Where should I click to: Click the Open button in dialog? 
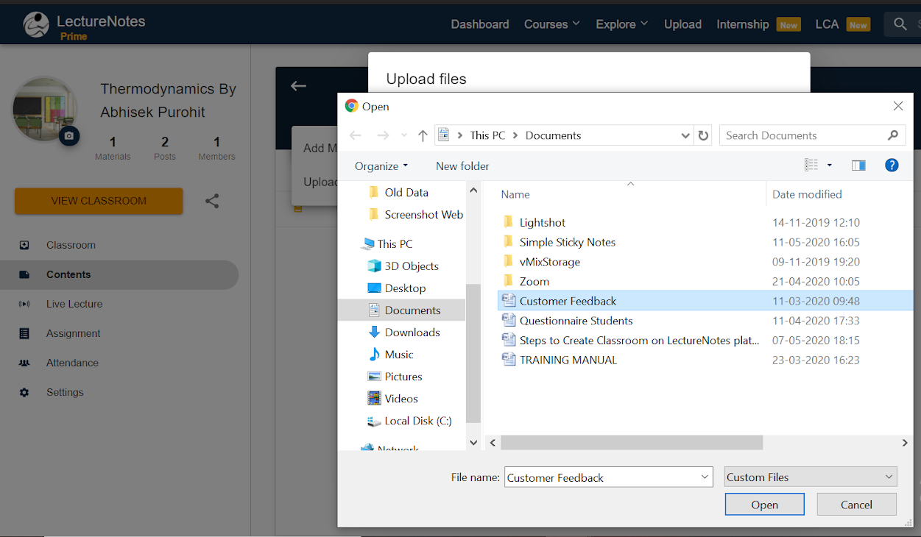[x=764, y=505]
